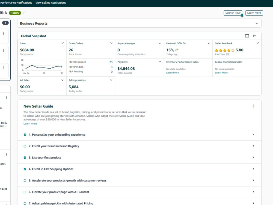Expand the Payments card dropdown

(x=160, y=62)
